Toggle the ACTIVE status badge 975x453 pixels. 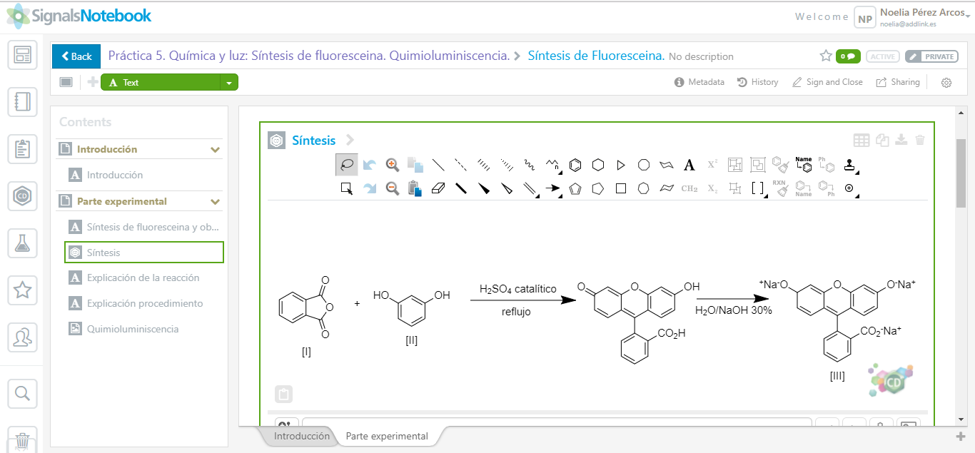click(882, 56)
